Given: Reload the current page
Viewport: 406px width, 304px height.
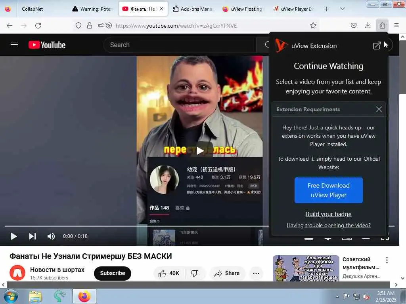Looking at the screenshot, I should pyautogui.click(x=38, y=26).
